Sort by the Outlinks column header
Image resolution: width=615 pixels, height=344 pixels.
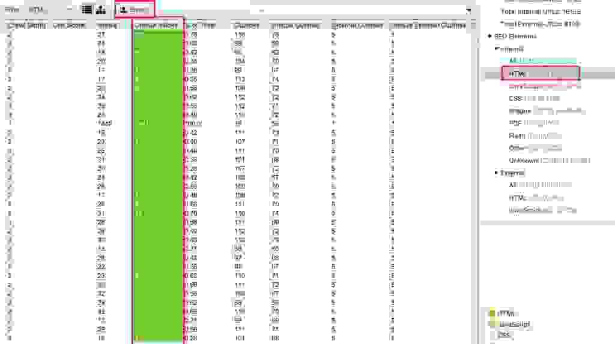(x=247, y=25)
